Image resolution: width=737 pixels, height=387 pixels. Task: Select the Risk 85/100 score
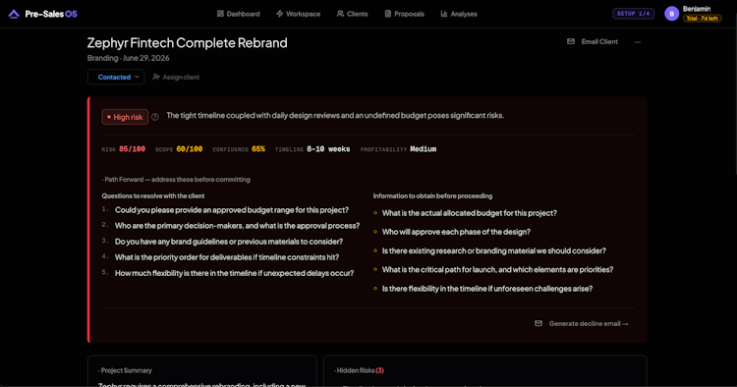point(124,149)
